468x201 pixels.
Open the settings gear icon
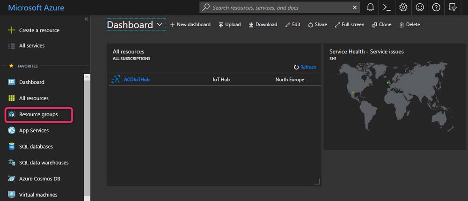coord(403,7)
